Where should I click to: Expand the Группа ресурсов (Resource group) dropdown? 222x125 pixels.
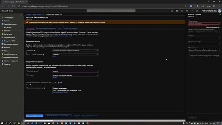(76, 55)
